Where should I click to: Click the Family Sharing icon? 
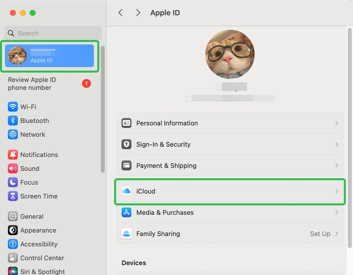pyautogui.click(x=127, y=234)
